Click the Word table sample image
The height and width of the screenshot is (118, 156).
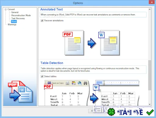coord(116,93)
